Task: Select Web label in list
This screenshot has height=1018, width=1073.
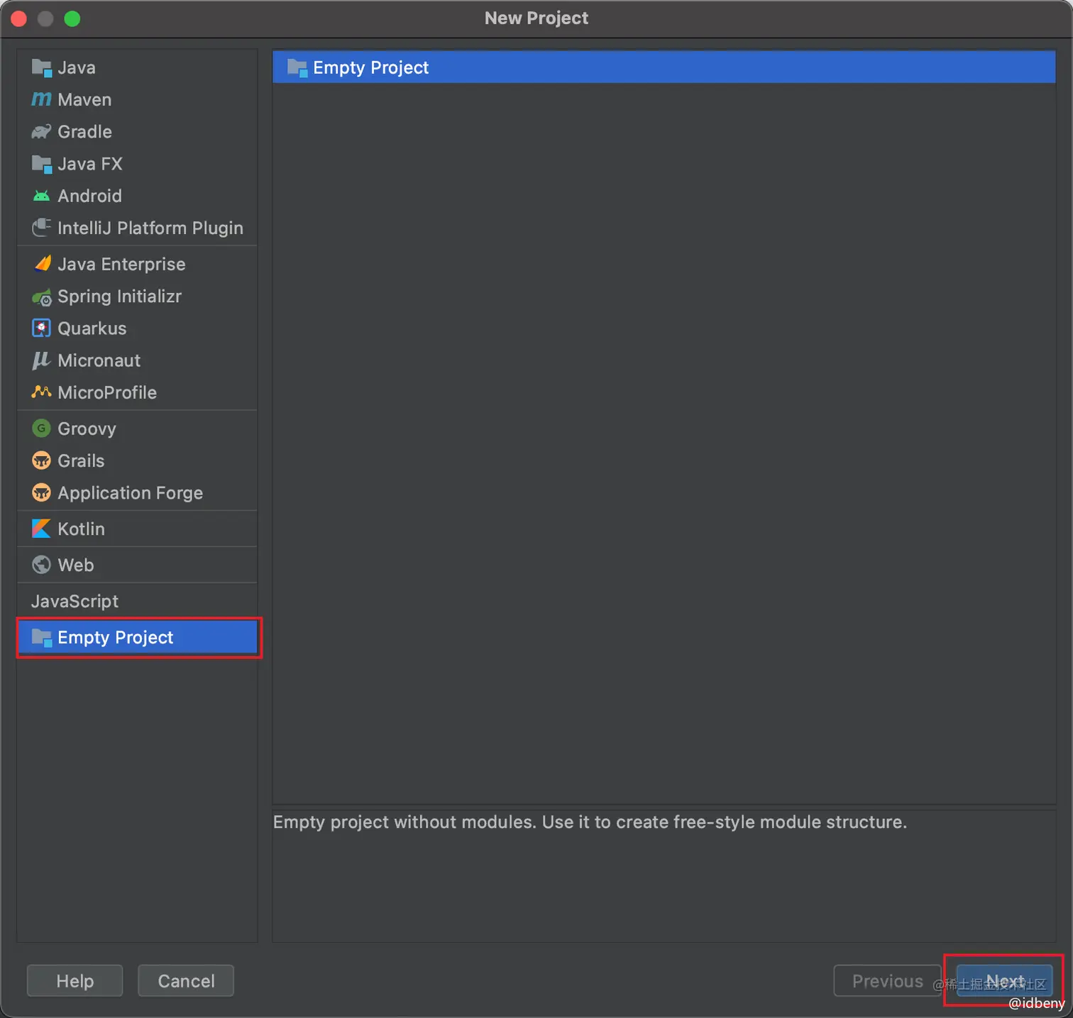Action: click(x=75, y=565)
